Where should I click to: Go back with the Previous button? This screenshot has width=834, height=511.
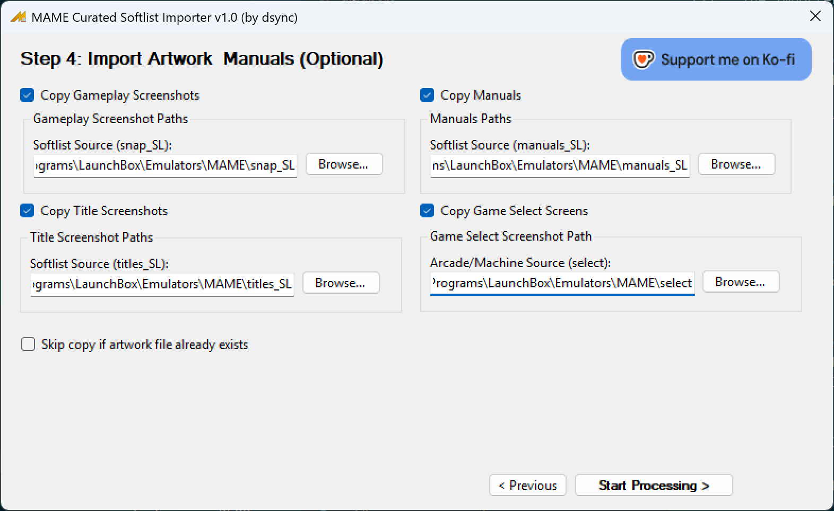[x=528, y=485]
